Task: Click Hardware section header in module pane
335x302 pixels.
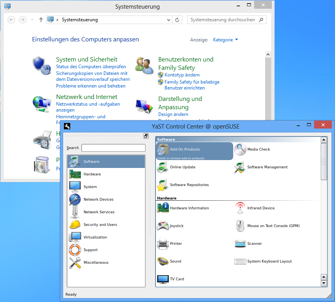Action: [x=167, y=198]
